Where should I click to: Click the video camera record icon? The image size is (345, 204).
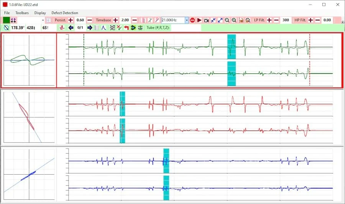[206, 20]
